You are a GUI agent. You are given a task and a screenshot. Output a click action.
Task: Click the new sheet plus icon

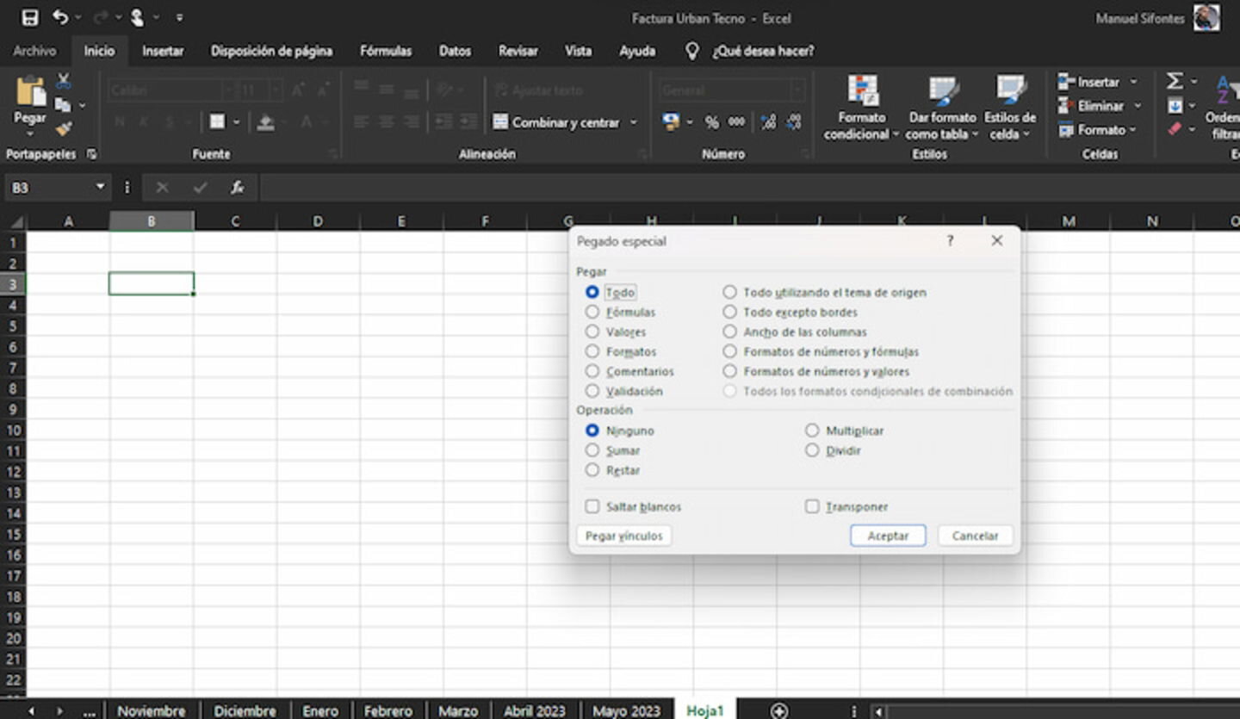point(778,710)
